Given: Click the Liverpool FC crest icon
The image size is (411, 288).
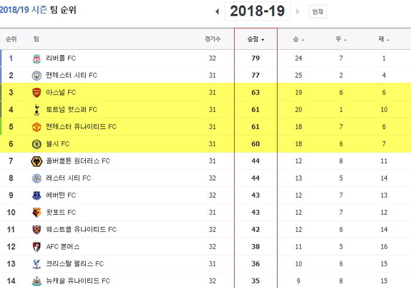Looking at the screenshot, I should [36, 59].
